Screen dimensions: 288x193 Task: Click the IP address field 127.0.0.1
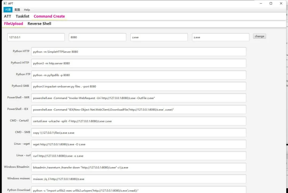pos(36,37)
